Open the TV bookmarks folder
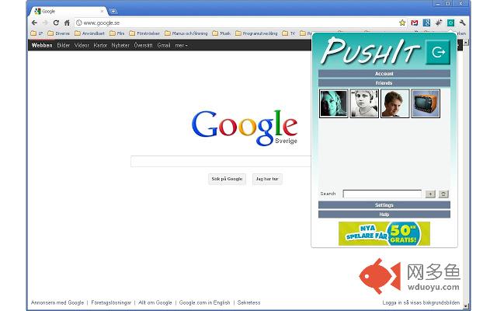Image resolution: width=497 pixels, height=311 pixels. tap(289, 33)
